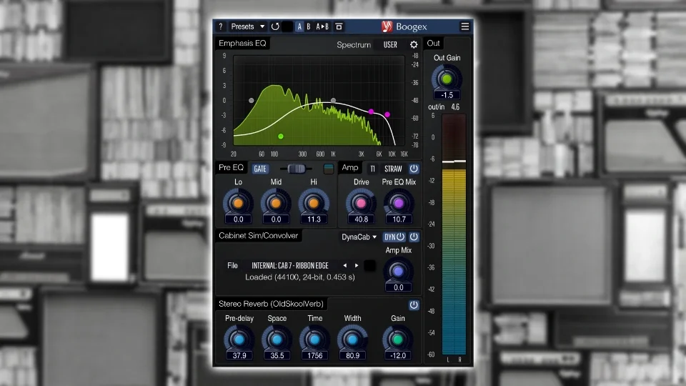Image resolution: width=686 pixels, height=386 pixels.
Task: Click the loaded file name INTERNAL: CAB 7
Action: pos(289,266)
